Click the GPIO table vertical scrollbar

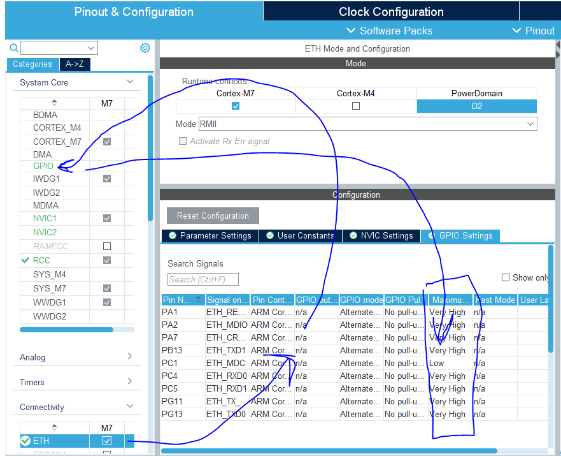[x=551, y=298]
